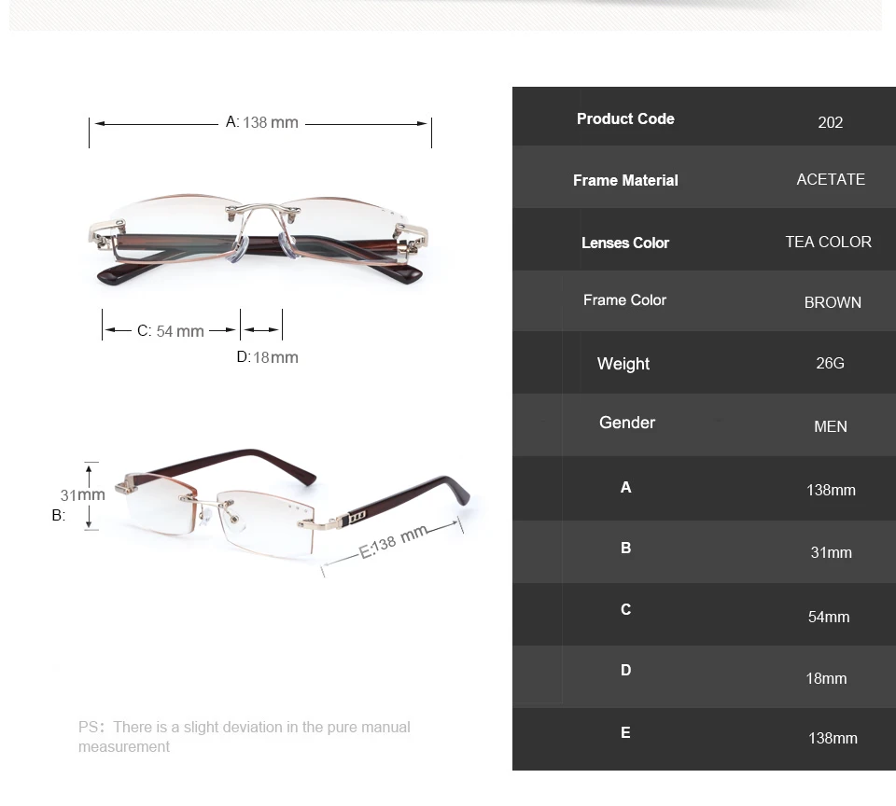
Task: Select the Weight row label
Action: [x=623, y=364]
